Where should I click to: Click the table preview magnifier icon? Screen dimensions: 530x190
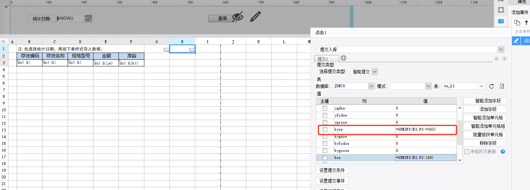click(502, 86)
